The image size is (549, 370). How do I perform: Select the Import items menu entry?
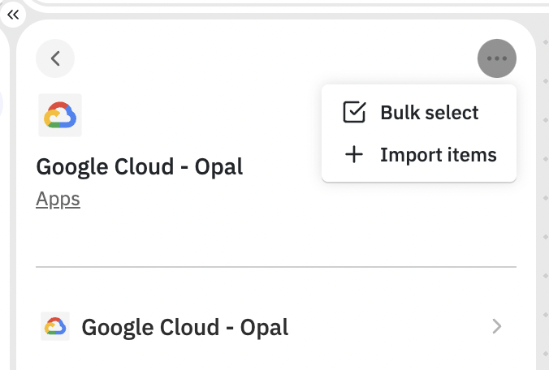[419, 155]
